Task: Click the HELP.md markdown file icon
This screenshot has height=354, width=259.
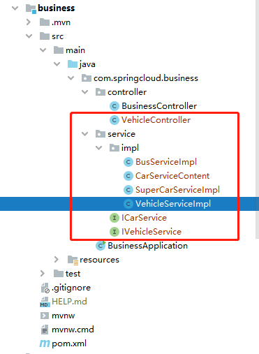Action: tap(45, 302)
